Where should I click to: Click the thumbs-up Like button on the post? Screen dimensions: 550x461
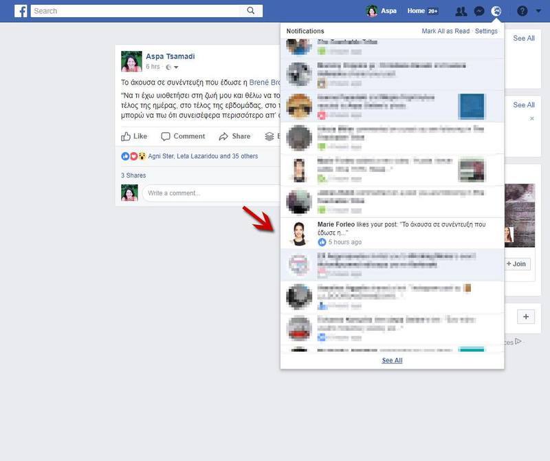click(x=134, y=136)
